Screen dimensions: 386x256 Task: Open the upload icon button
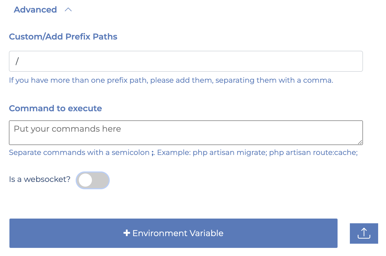[x=364, y=233]
